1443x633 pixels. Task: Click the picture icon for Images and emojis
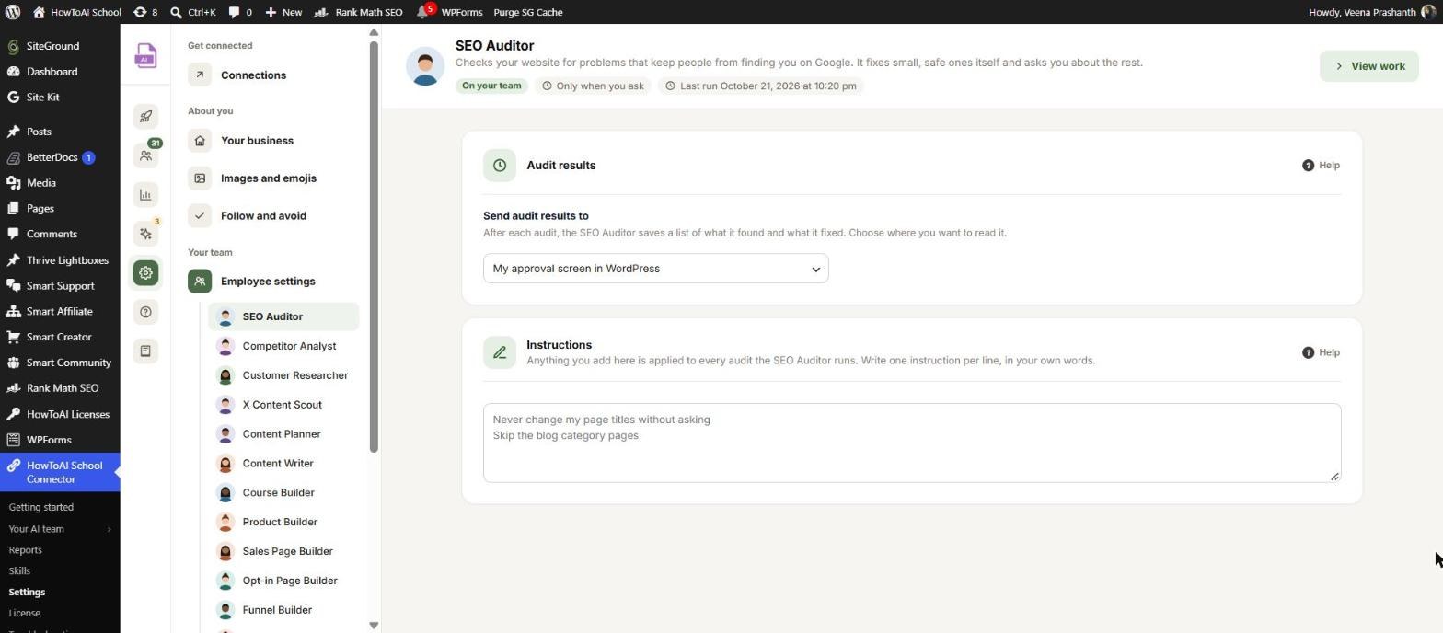point(200,178)
